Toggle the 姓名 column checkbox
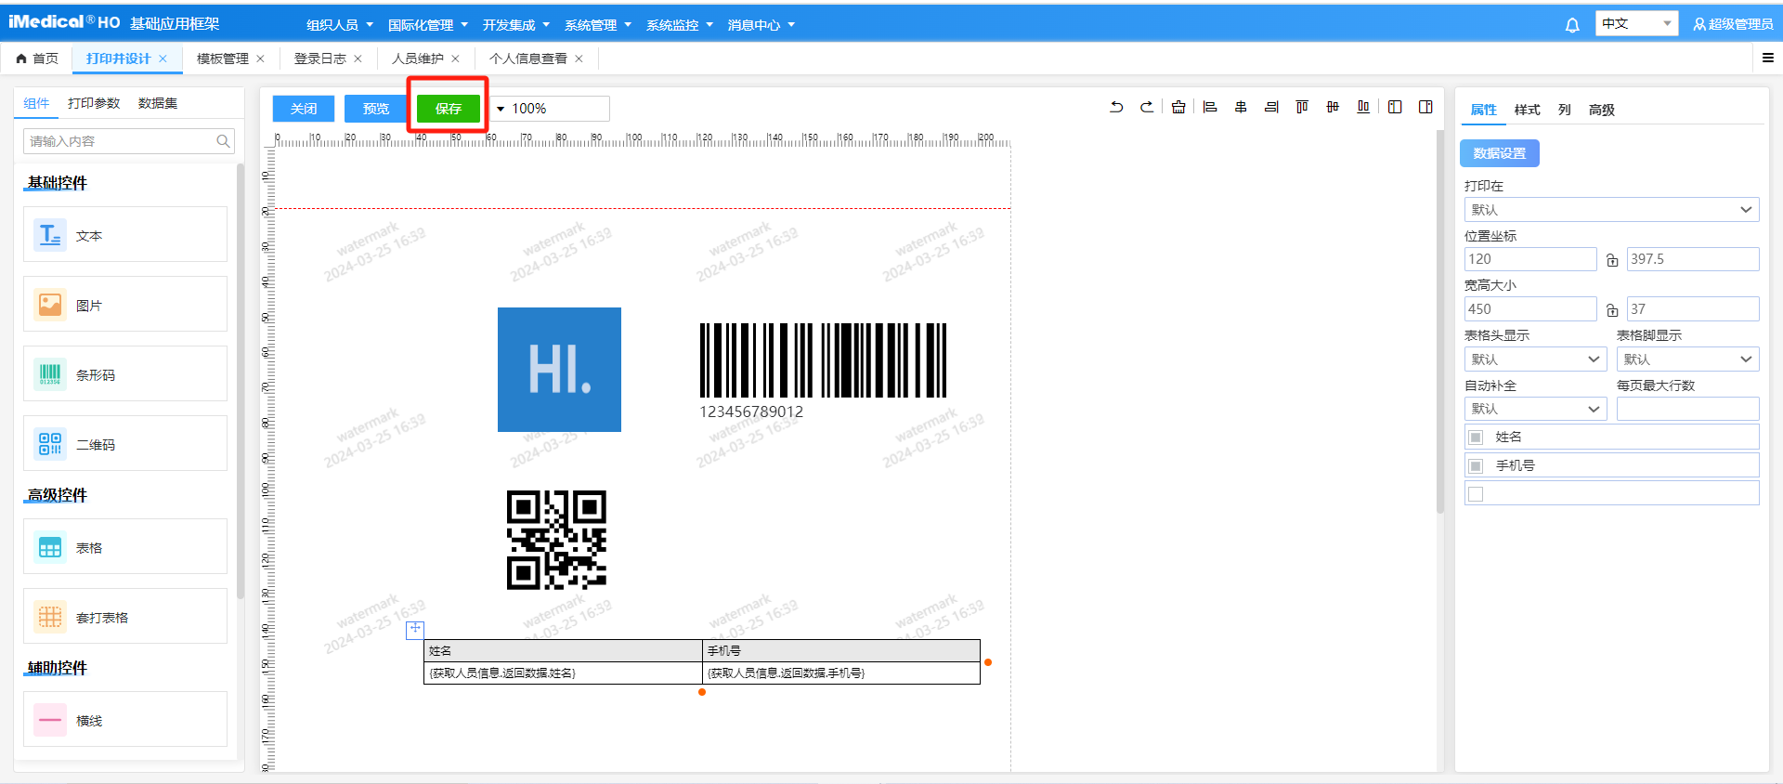The image size is (1783, 784). [x=1476, y=438]
